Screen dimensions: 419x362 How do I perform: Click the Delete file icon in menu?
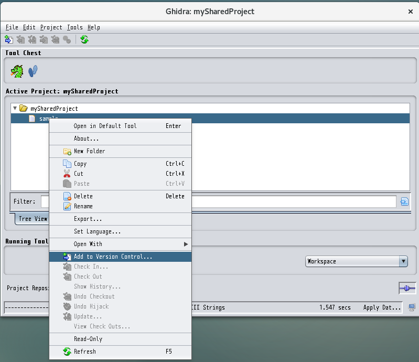point(67,196)
